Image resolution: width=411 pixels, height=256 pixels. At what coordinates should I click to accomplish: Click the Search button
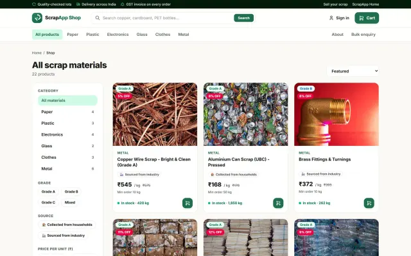click(x=243, y=18)
